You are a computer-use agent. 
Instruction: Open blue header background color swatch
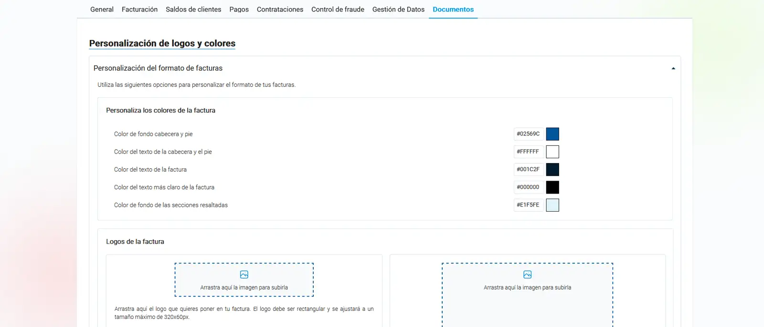[552, 134]
